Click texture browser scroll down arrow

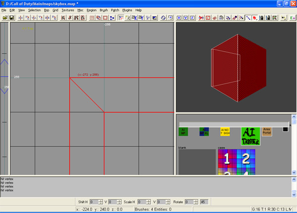click(294, 173)
